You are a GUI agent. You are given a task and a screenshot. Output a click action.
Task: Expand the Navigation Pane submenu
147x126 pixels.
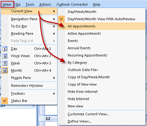29,19
